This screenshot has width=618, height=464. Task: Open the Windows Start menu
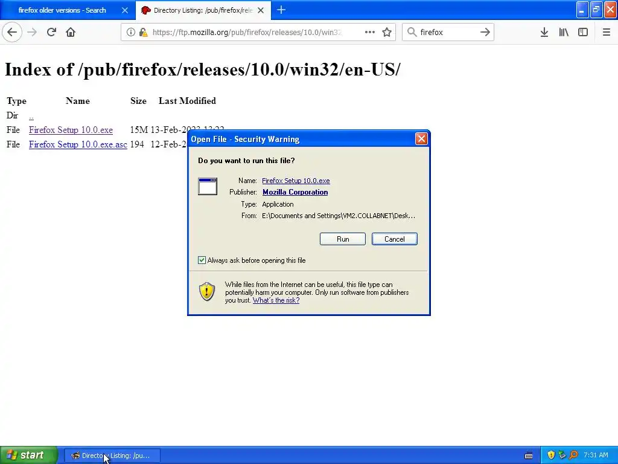pos(29,456)
